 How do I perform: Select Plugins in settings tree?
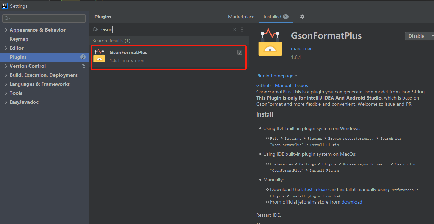point(44,57)
